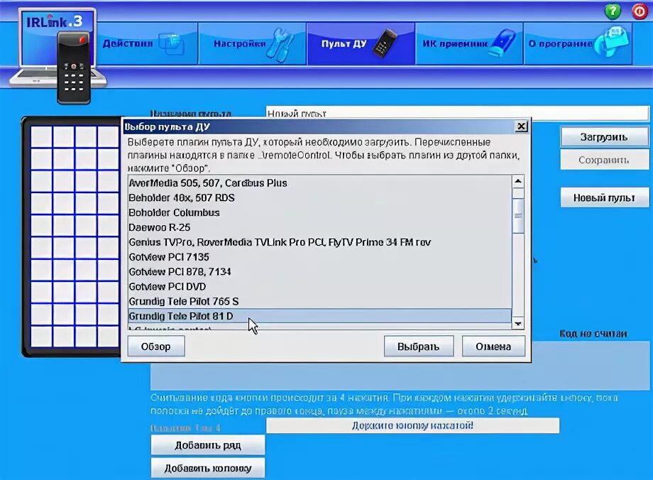Select Daewoo R-25 entry

319,227
